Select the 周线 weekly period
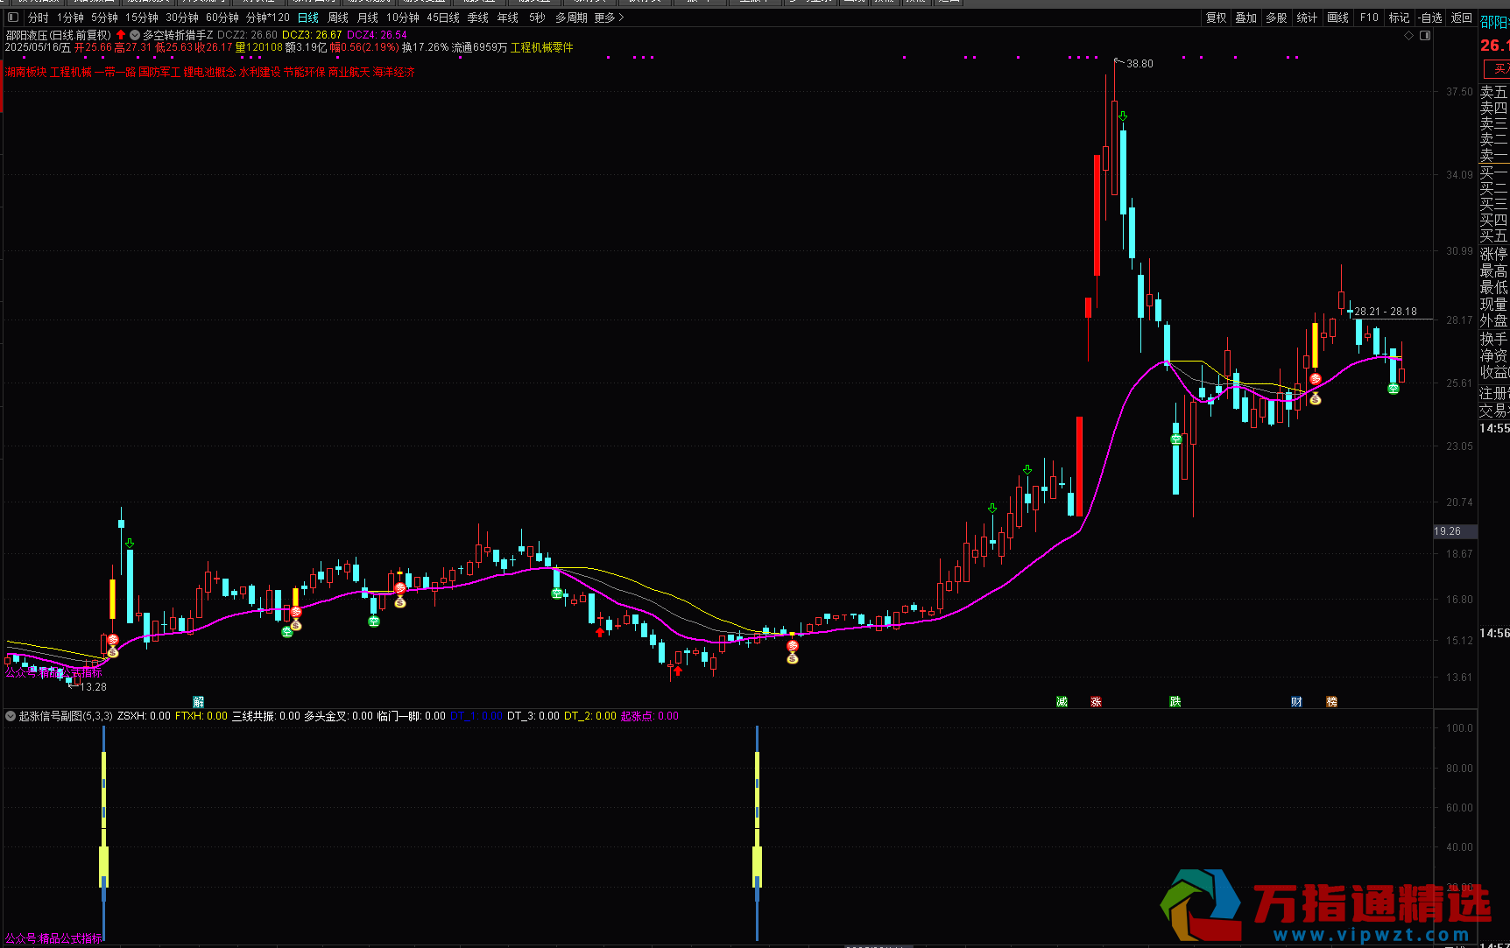 (x=338, y=18)
